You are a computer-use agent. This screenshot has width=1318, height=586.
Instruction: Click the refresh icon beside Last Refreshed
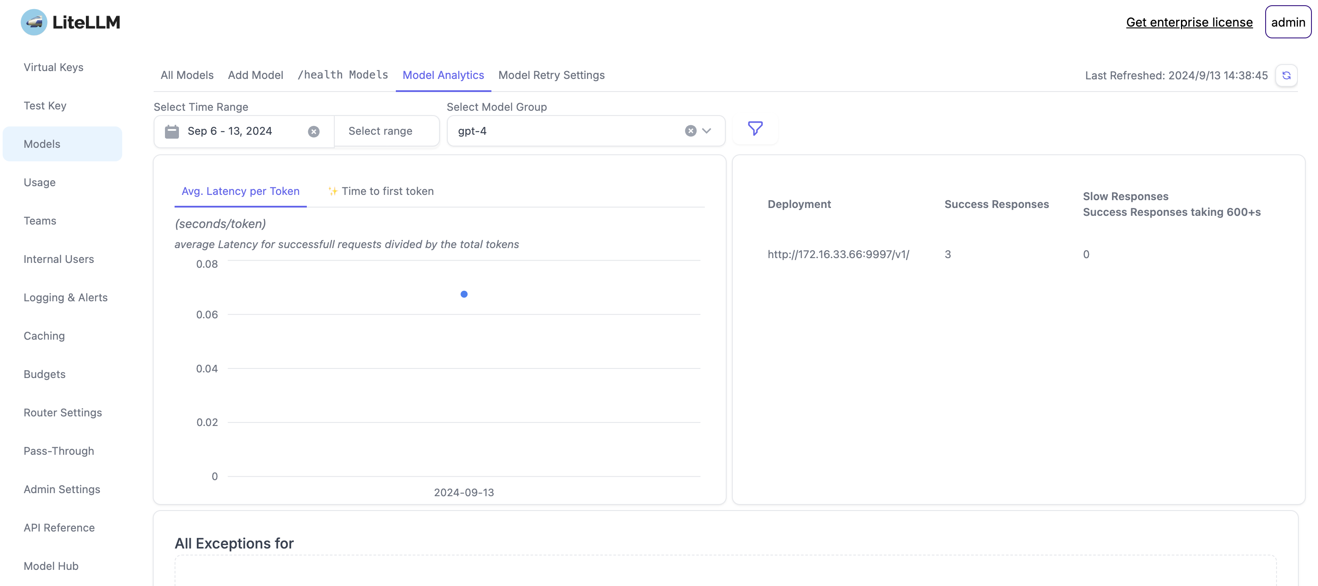(1286, 75)
